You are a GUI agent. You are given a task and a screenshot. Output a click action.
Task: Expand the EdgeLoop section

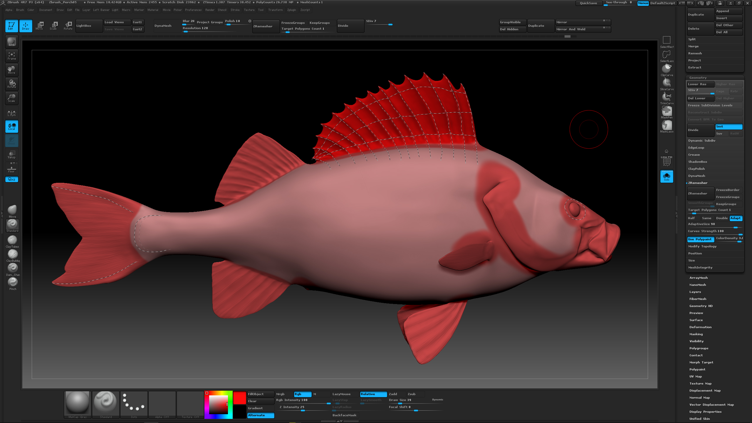[696, 148]
